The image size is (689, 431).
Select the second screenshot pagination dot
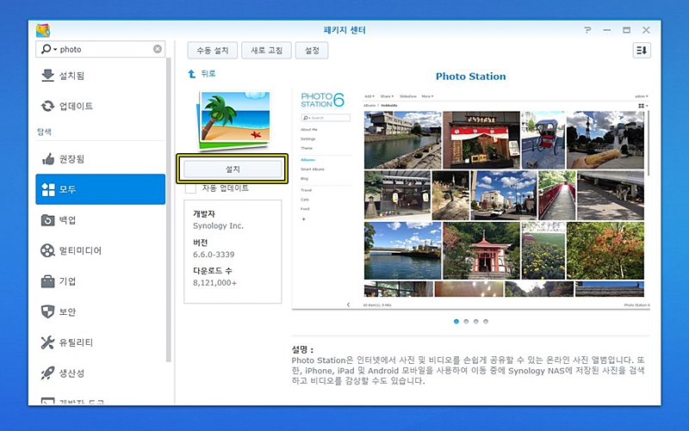click(x=466, y=321)
